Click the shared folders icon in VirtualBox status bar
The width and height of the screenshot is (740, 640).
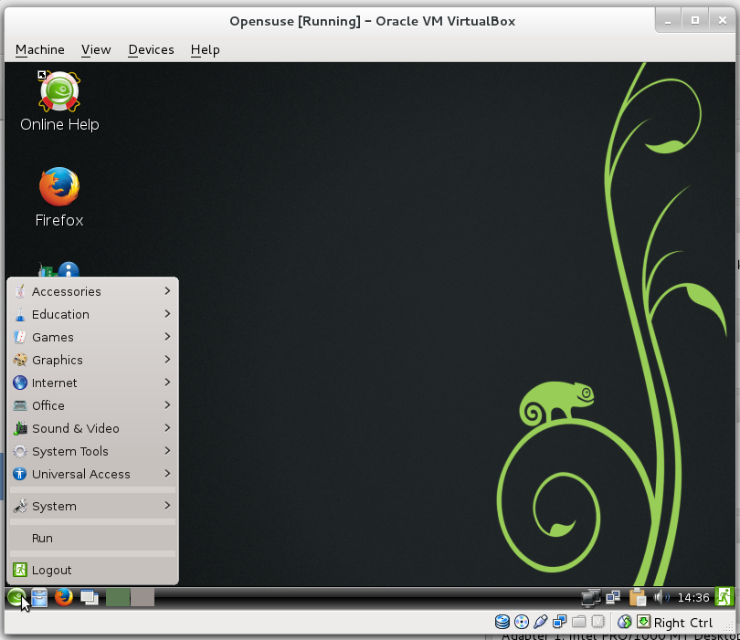point(579,621)
